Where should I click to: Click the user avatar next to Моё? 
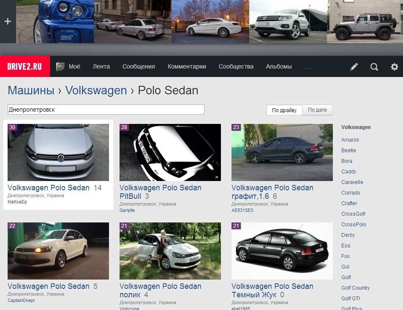60,67
